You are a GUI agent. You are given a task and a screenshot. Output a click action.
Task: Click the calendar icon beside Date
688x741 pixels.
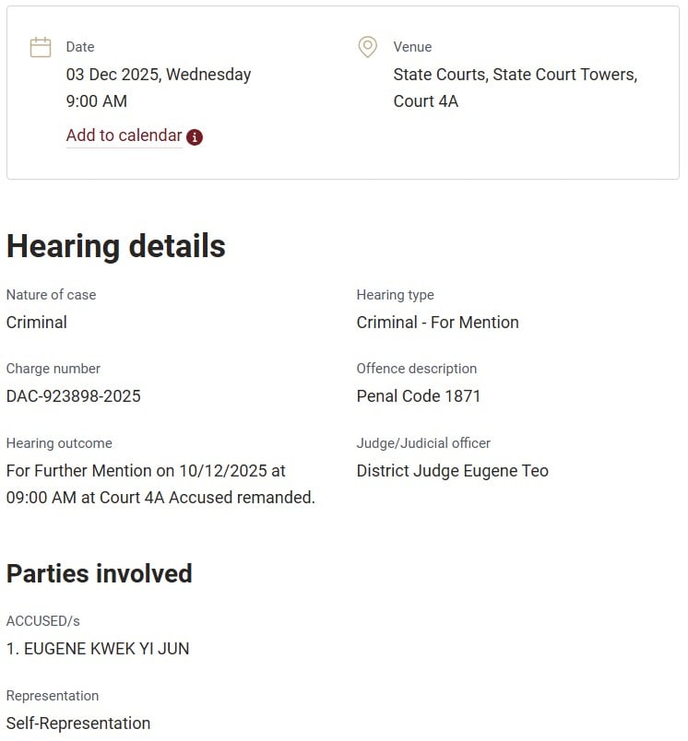41,47
